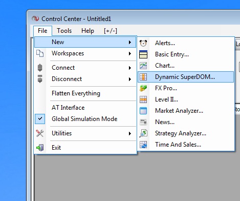The height and width of the screenshot is (201, 240).
Task: Click the Exit door icon
Action: coord(40,148)
